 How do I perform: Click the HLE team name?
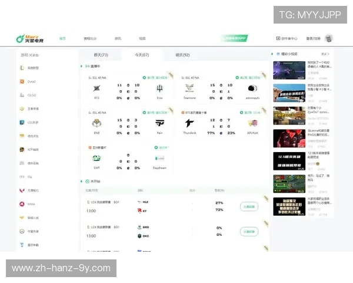145,202
